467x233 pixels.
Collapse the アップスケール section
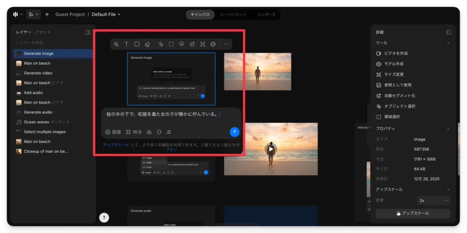pyautogui.click(x=448, y=190)
